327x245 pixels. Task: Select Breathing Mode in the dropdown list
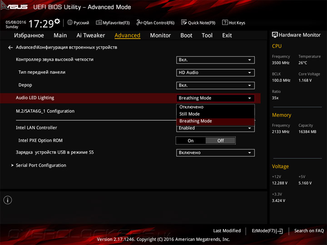(x=215, y=121)
